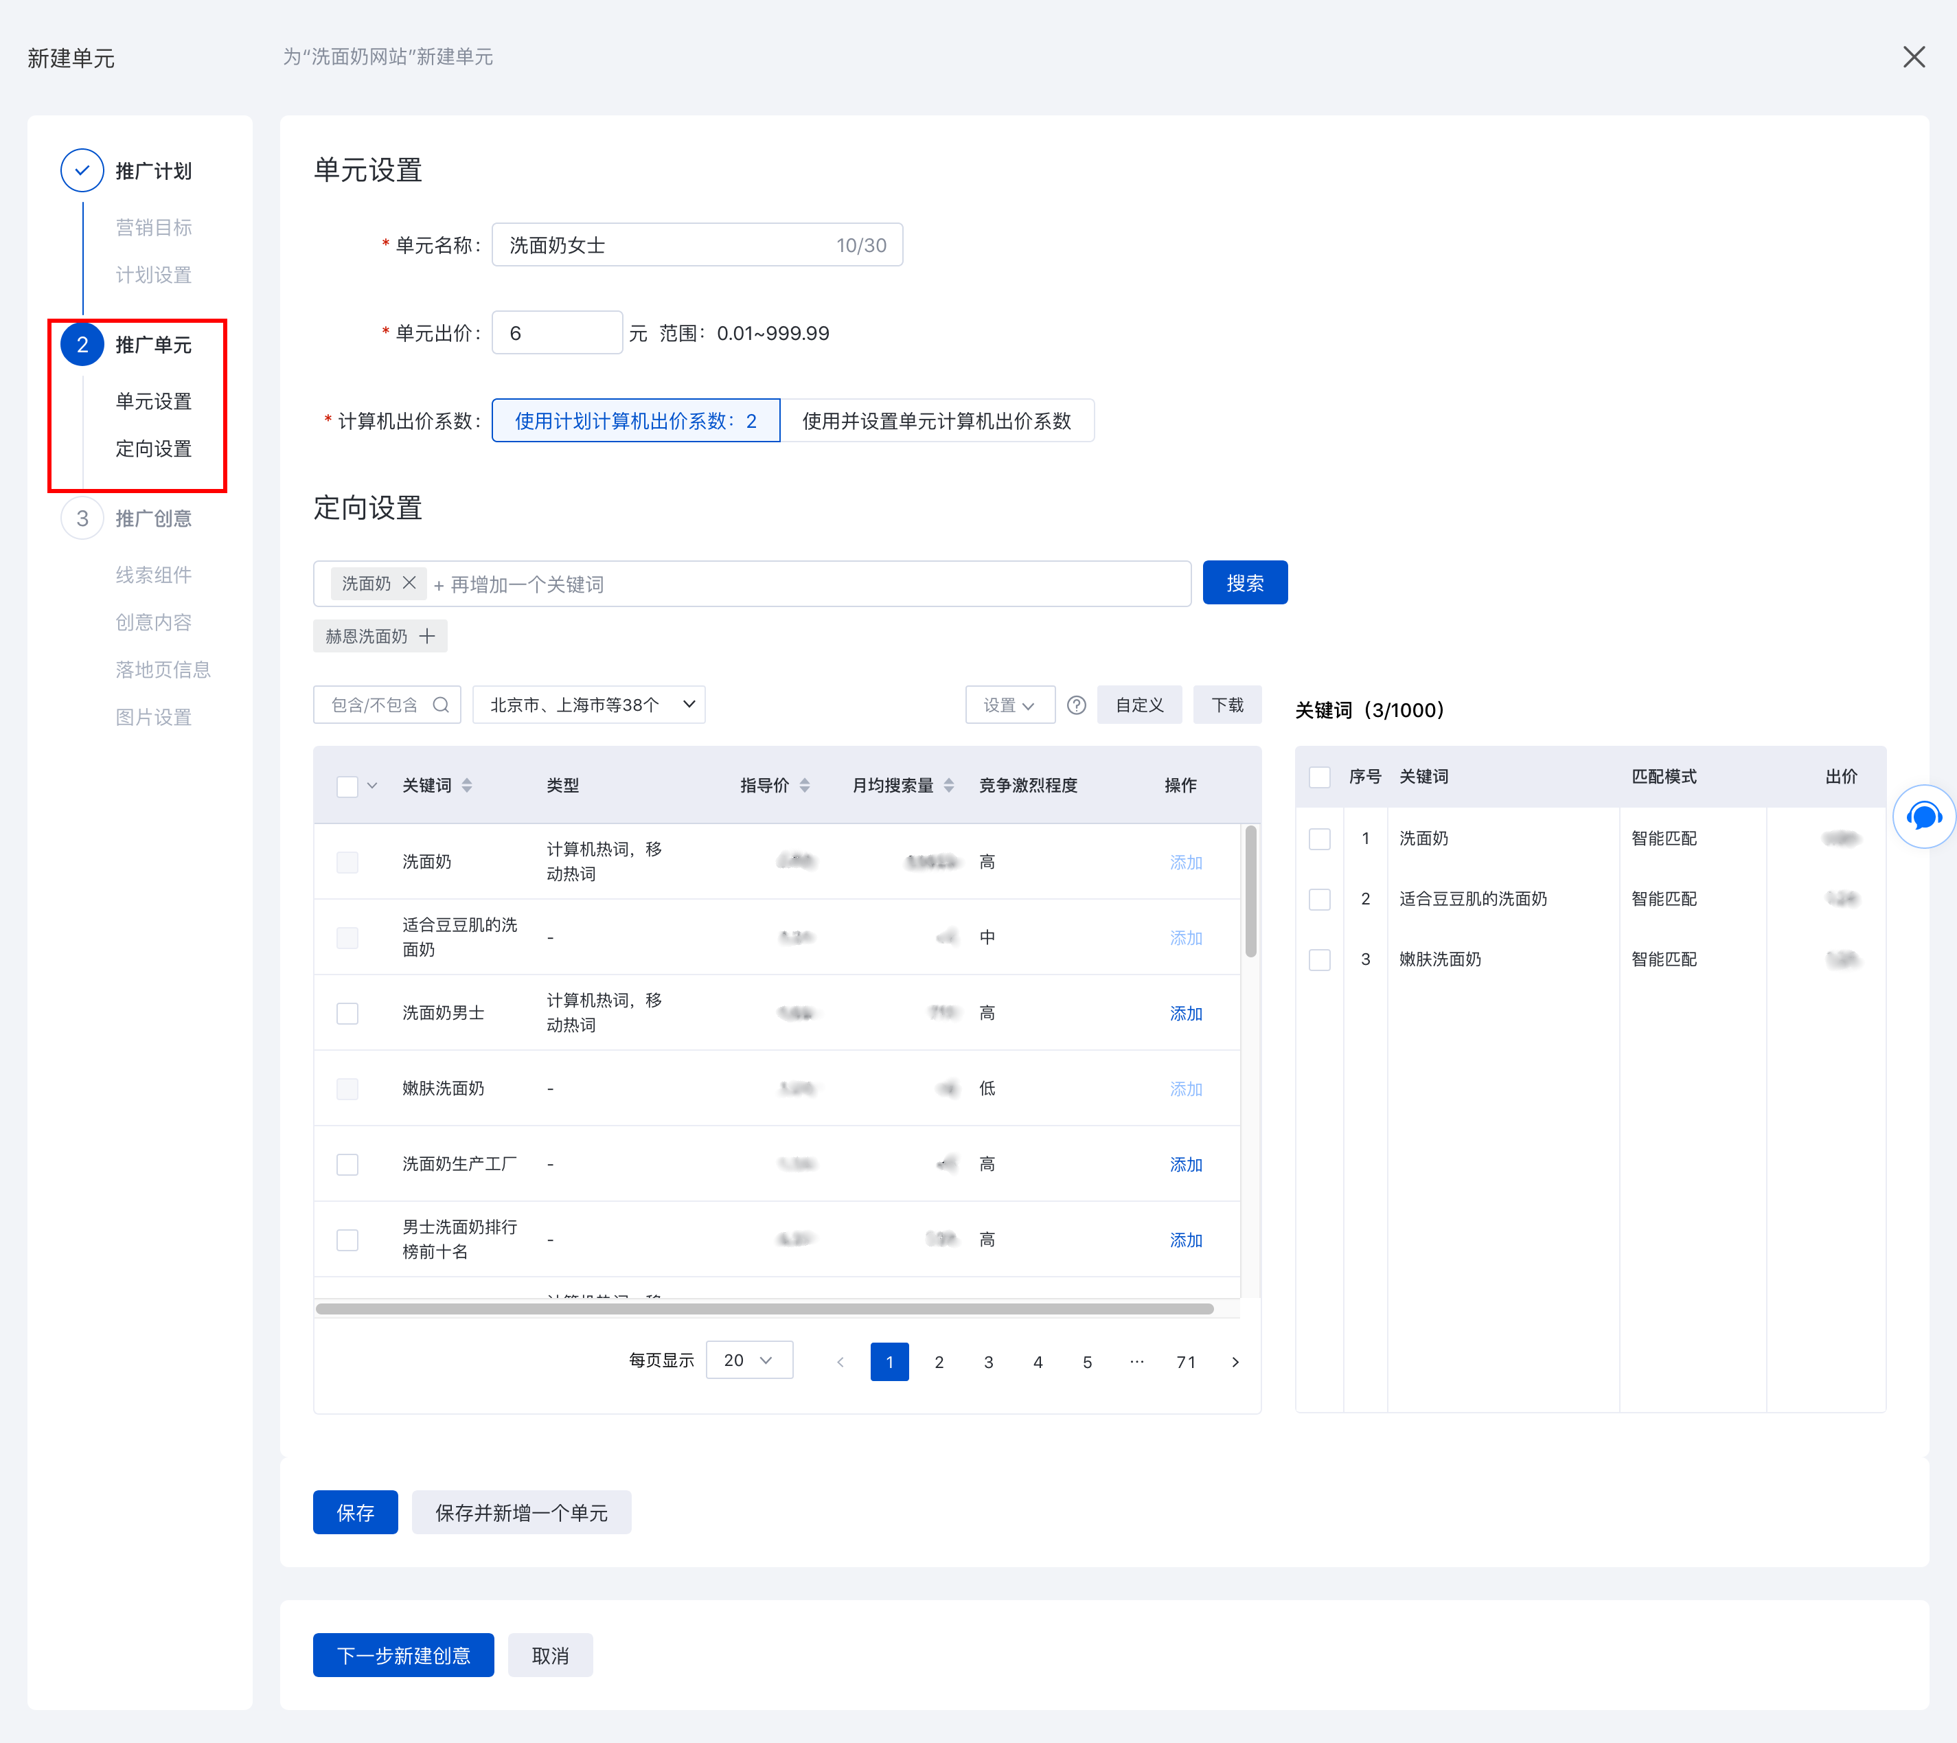Click the 包含/不包含 filter field
1957x1743 pixels.
[387, 705]
